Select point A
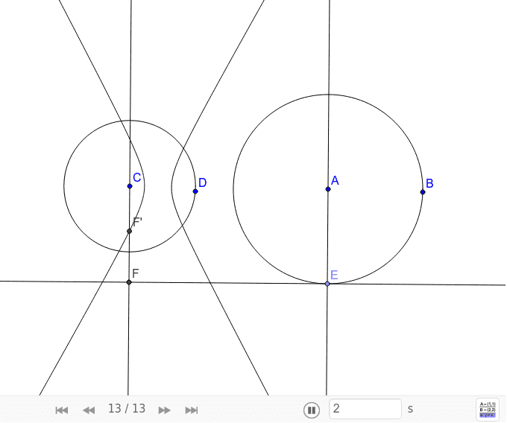 [x=328, y=189]
